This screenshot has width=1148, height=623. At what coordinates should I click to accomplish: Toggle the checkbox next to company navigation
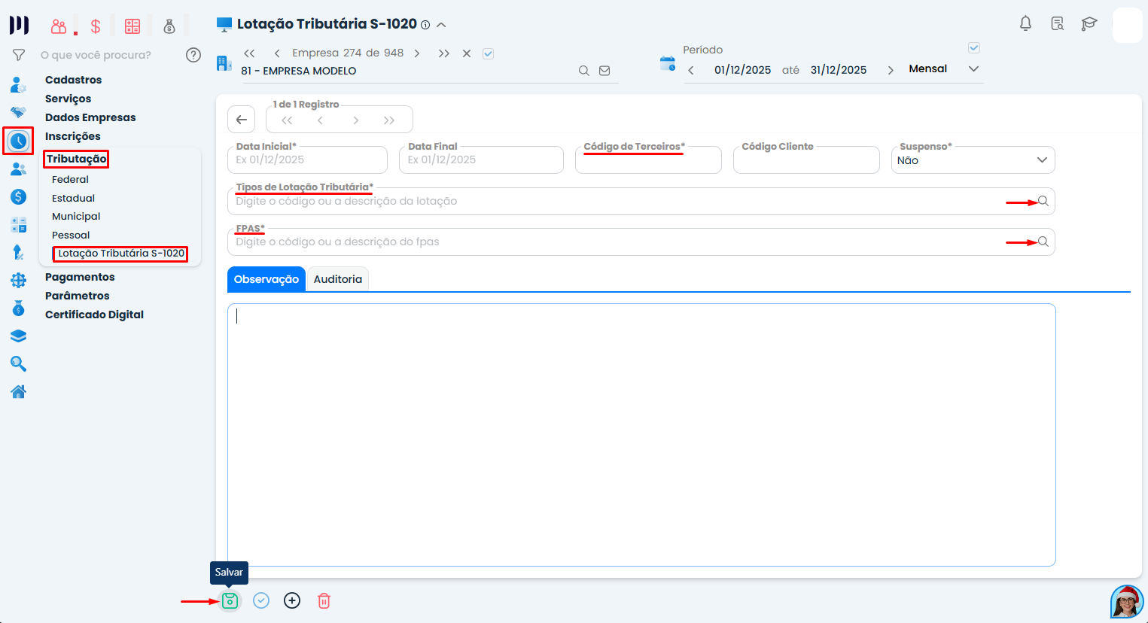point(488,53)
